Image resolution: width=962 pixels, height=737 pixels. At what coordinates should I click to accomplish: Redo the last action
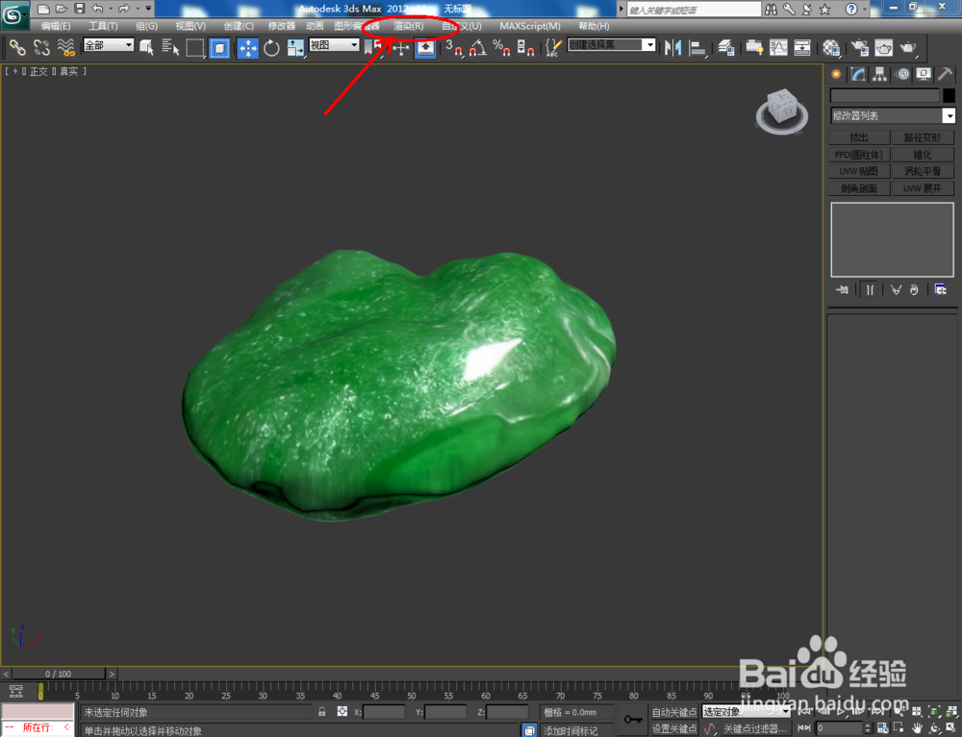click(124, 9)
